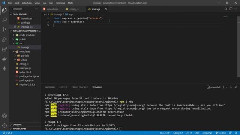Open the File menu
240x135 pixels.
coord(10,3)
